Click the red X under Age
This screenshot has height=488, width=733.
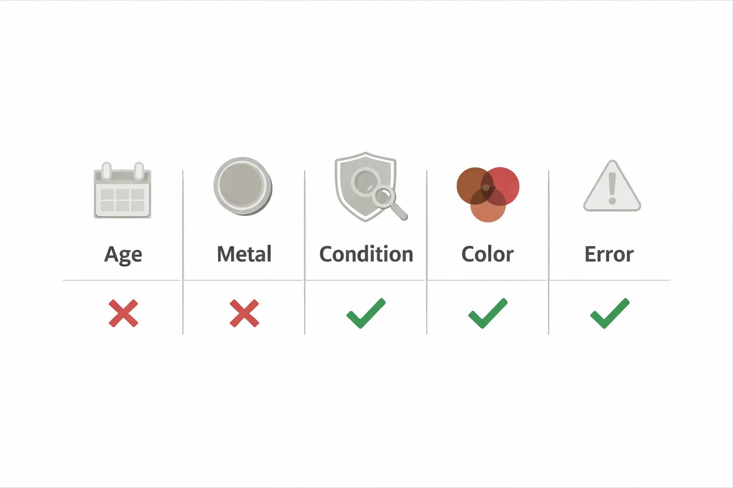tap(123, 313)
